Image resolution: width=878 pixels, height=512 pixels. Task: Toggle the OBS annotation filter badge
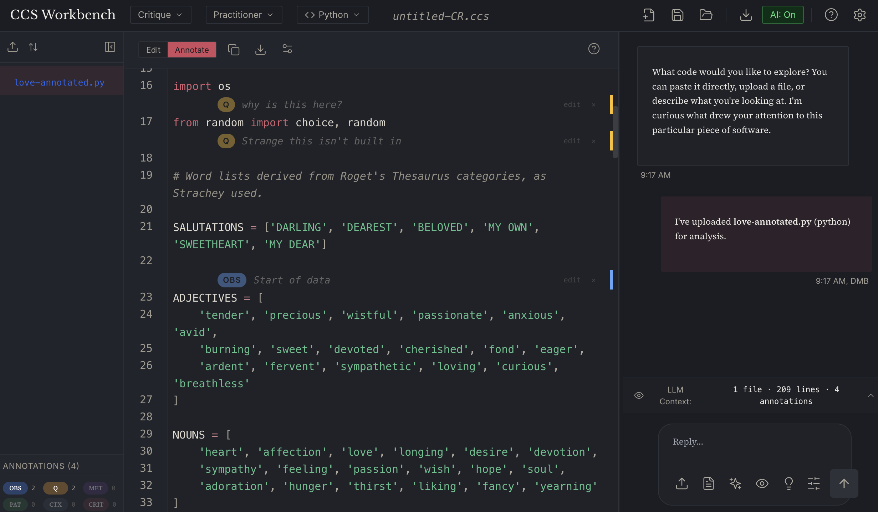coord(15,488)
